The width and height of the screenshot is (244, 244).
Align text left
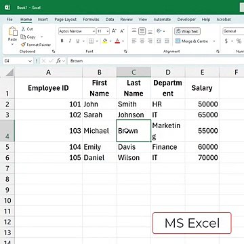[x=134, y=41]
